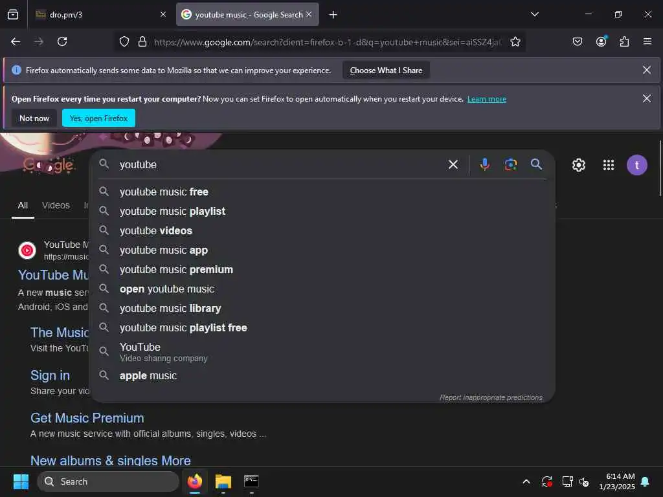
Task: Click the Choose What I Share button
Action: [x=386, y=70]
